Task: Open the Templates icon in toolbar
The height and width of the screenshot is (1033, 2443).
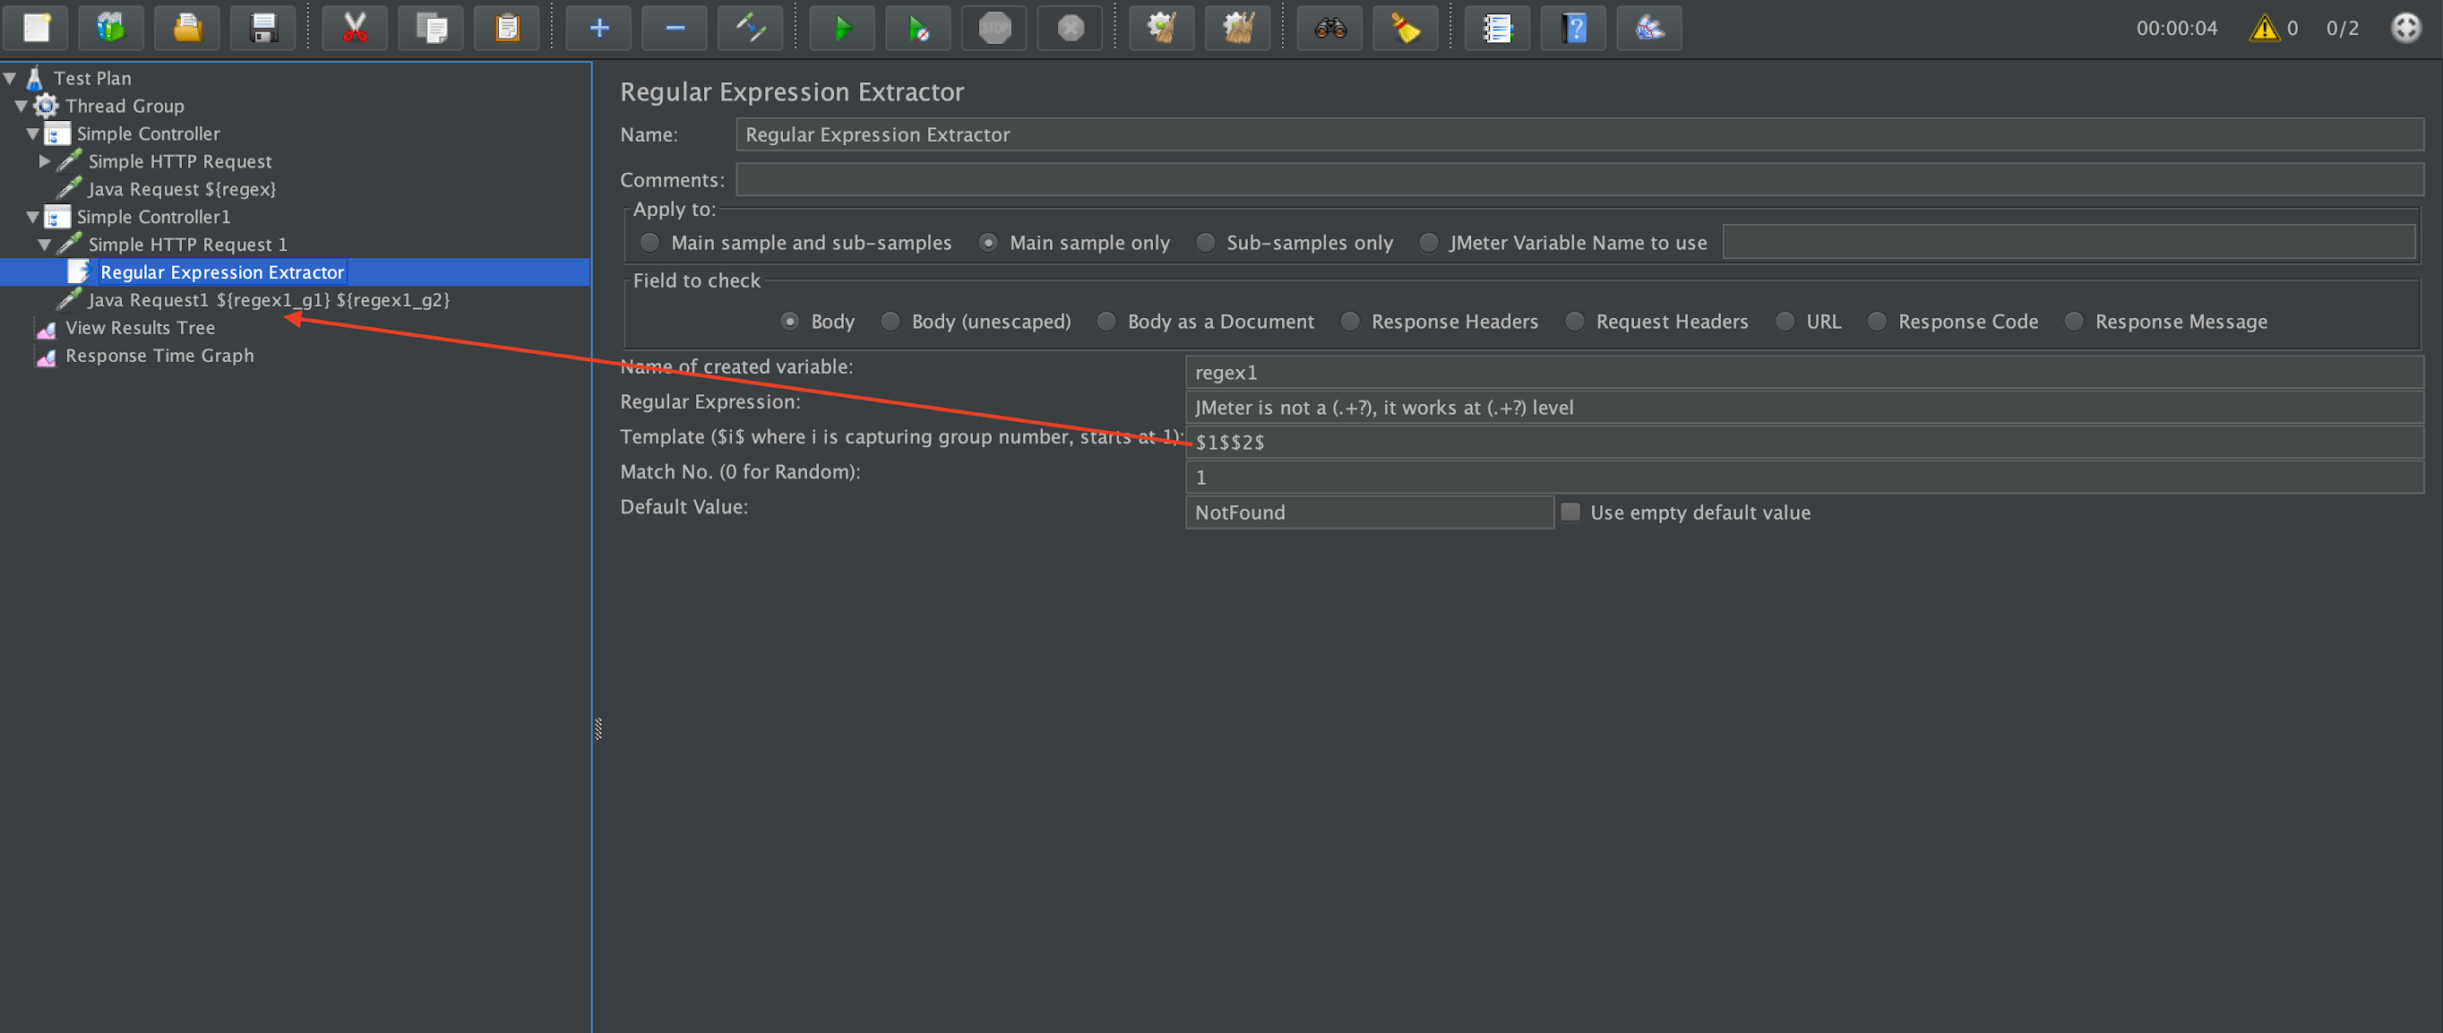Action: coord(111,28)
